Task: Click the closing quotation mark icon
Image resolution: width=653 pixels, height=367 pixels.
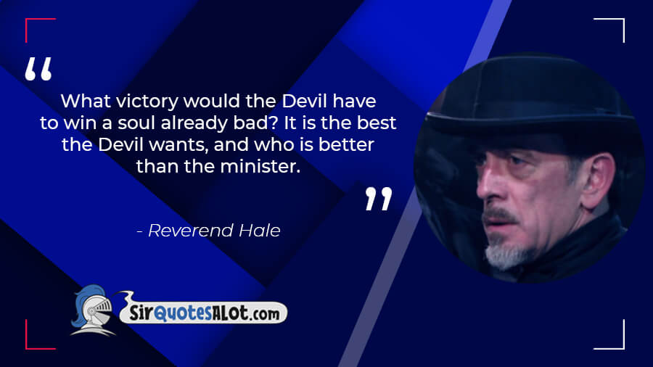Action: click(x=379, y=199)
